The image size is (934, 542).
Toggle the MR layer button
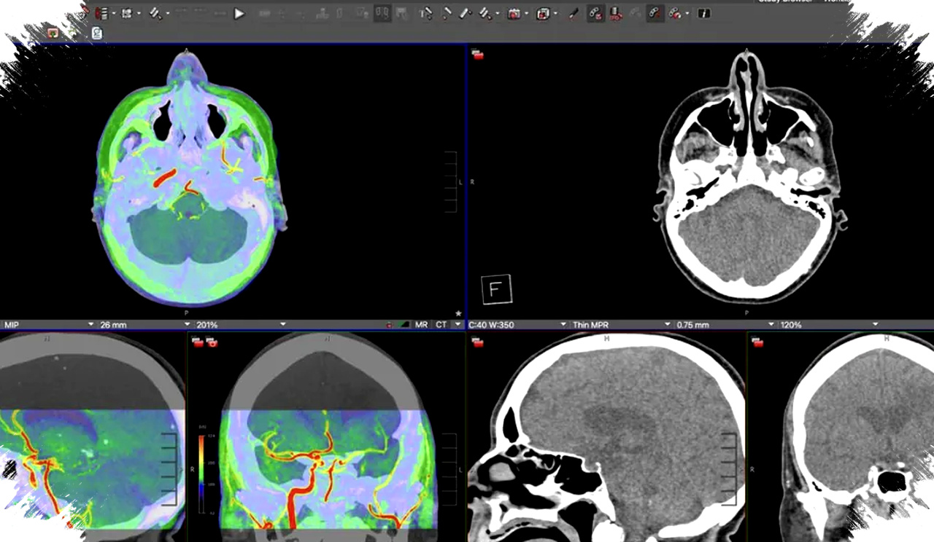click(x=421, y=324)
